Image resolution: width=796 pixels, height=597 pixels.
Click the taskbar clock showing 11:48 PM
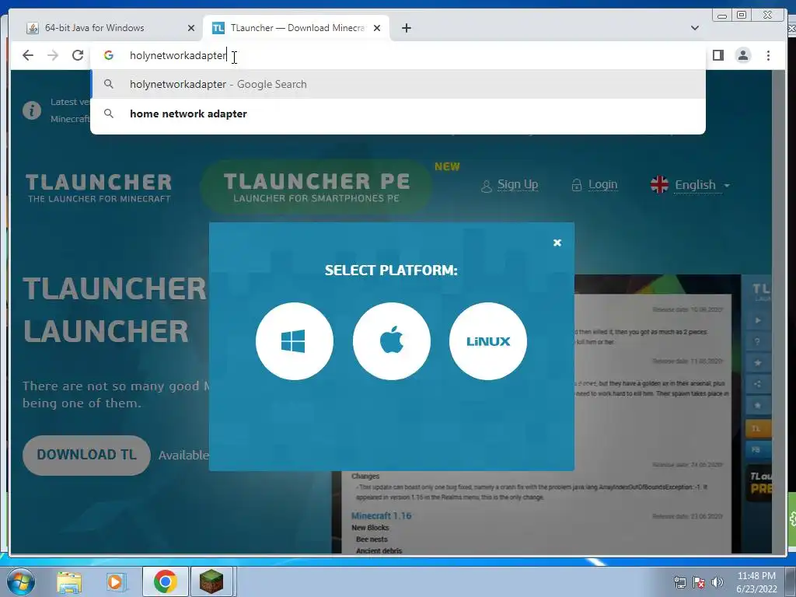point(756,581)
